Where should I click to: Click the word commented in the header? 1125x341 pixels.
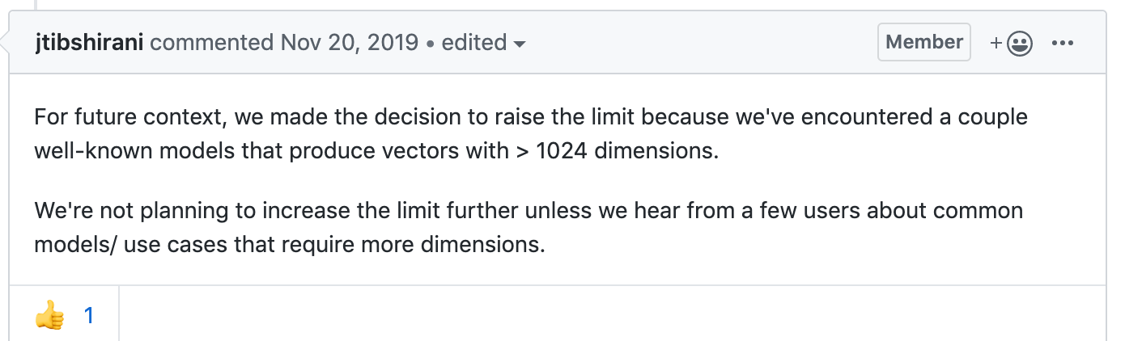click(213, 42)
